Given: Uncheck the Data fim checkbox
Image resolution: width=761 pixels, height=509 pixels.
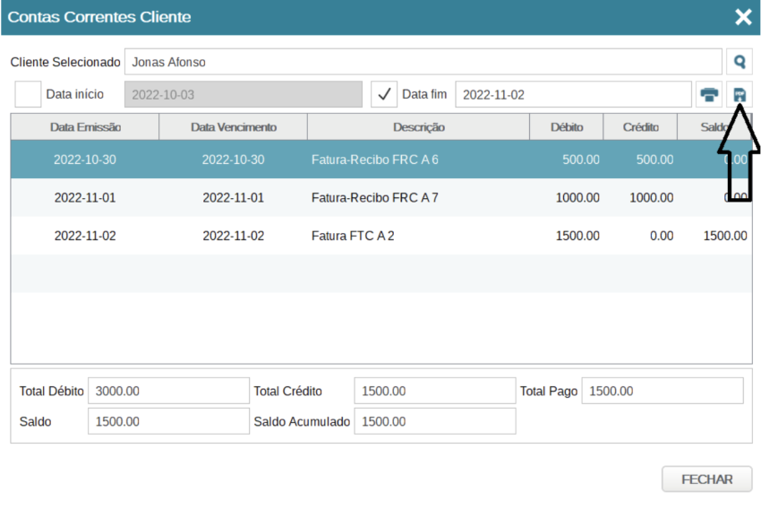Looking at the screenshot, I should pyautogui.click(x=384, y=94).
